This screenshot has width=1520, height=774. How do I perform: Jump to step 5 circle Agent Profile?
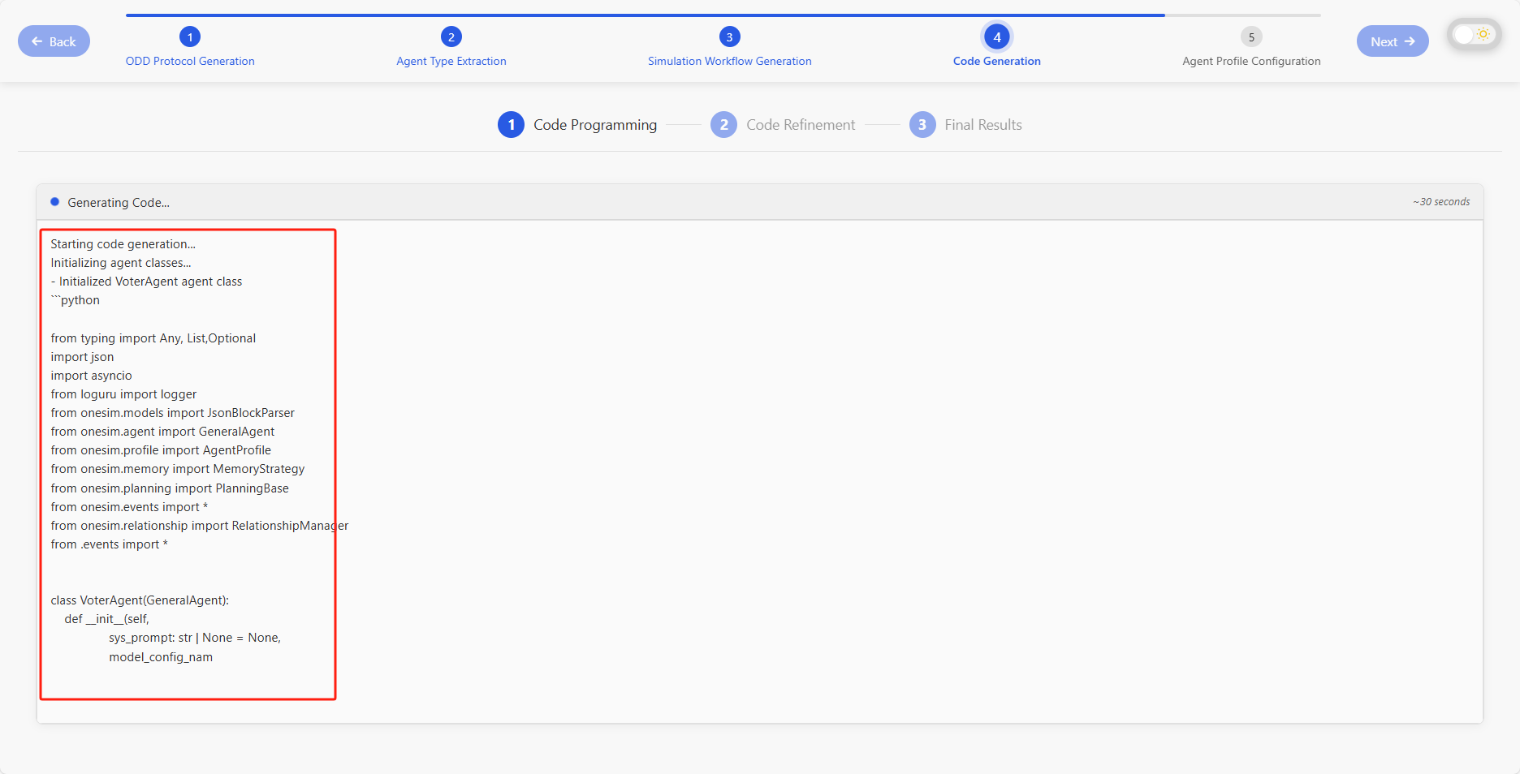pyautogui.click(x=1251, y=37)
